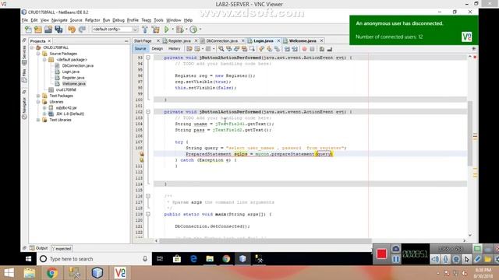Click the lightbulb hint on line 110
The image size is (499, 280).
coord(141,160)
